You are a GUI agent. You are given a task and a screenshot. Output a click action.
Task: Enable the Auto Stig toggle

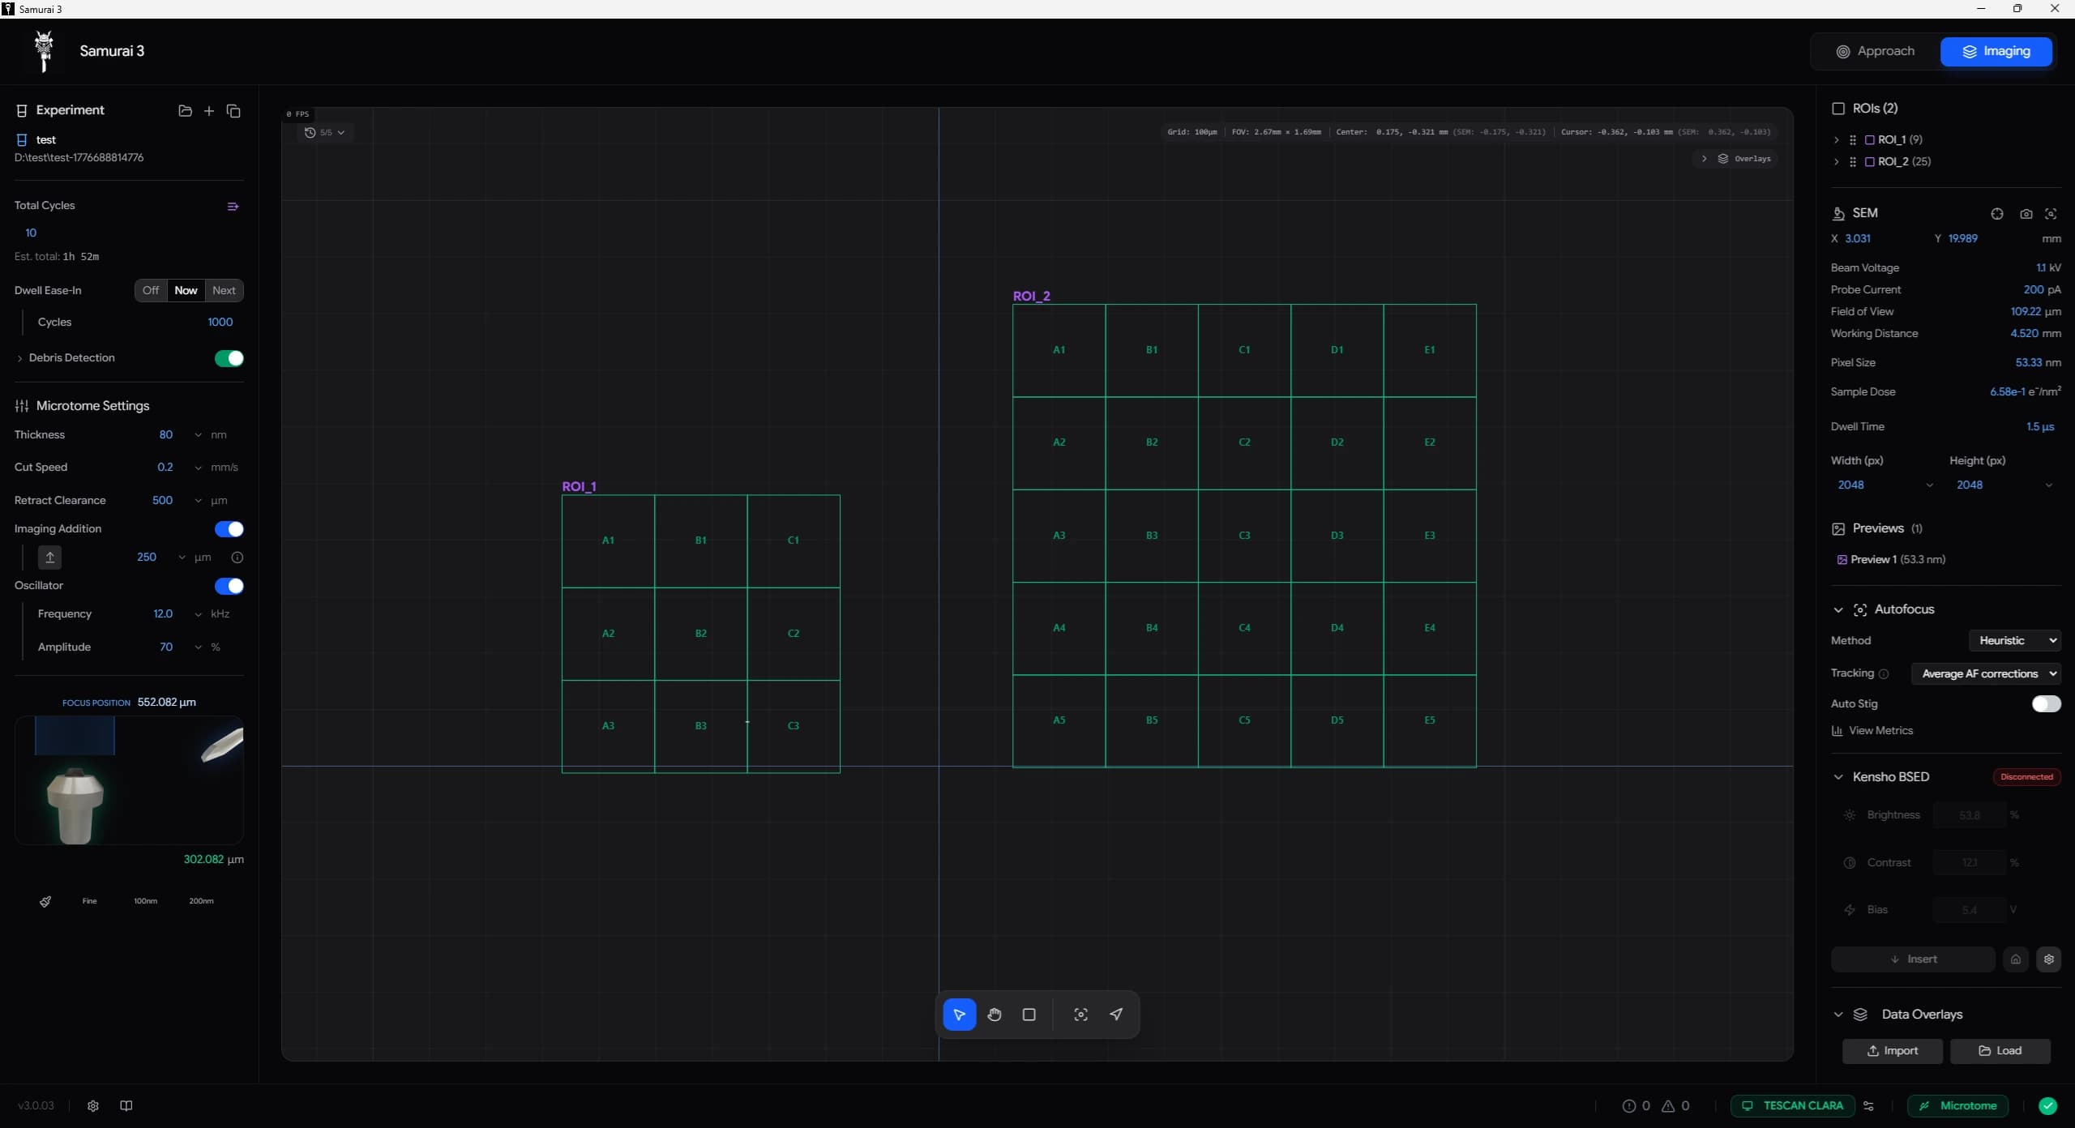[x=2045, y=704]
